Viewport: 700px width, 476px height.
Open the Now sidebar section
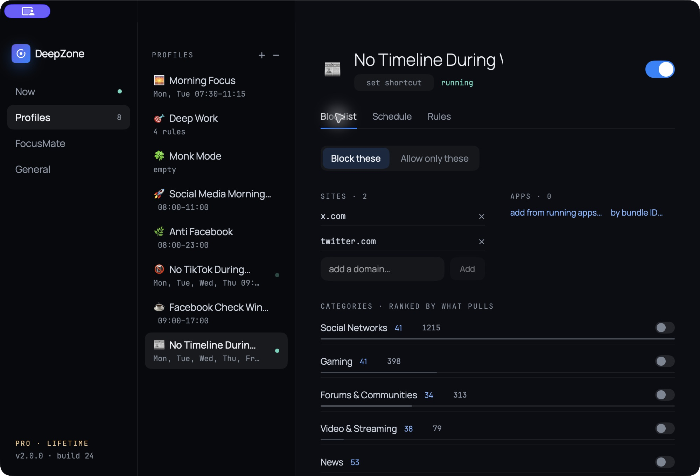point(69,92)
